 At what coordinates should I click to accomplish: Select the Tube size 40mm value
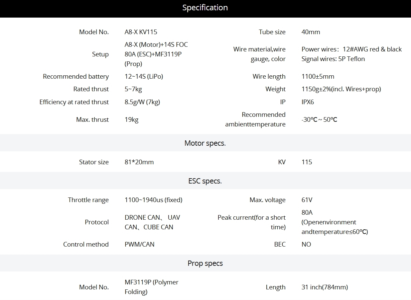click(x=311, y=32)
